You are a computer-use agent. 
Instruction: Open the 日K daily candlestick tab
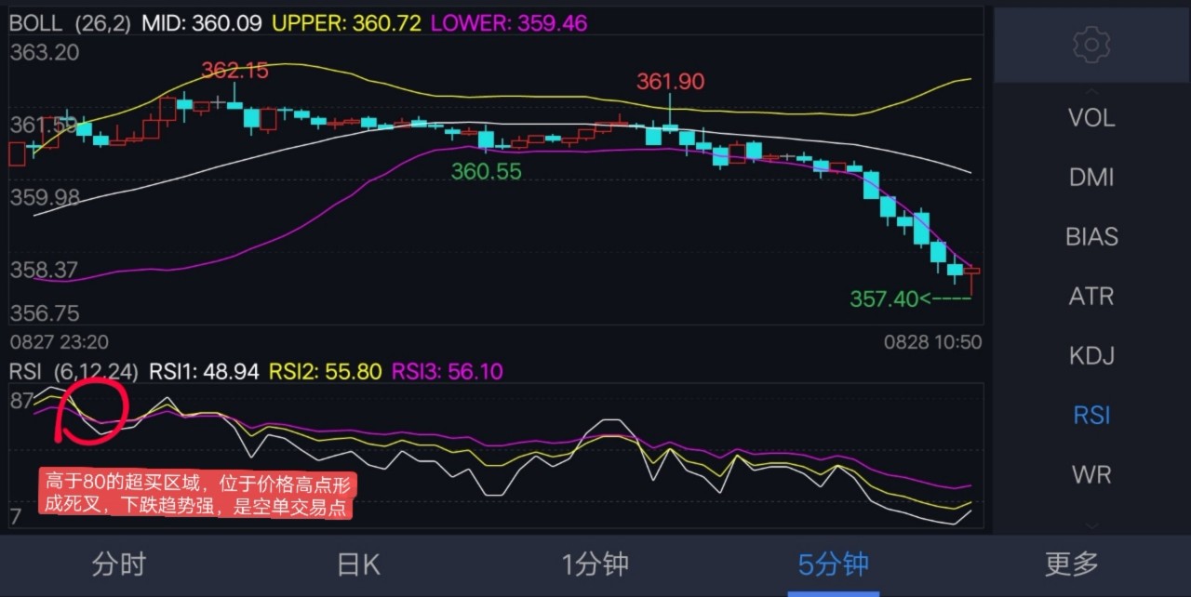pyautogui.click(x=356, y=564)
